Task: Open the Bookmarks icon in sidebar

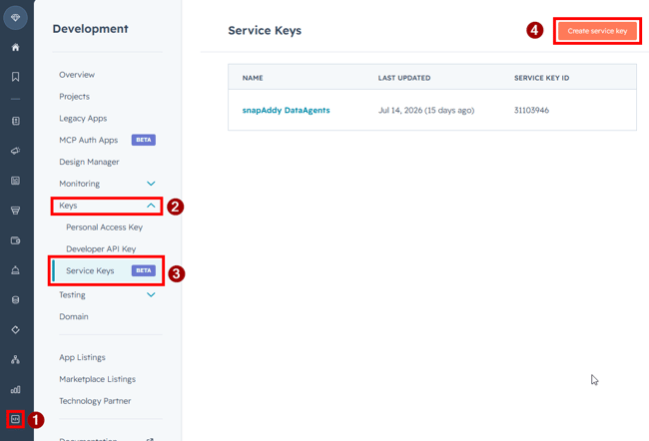Action: [x=15, y=77]
